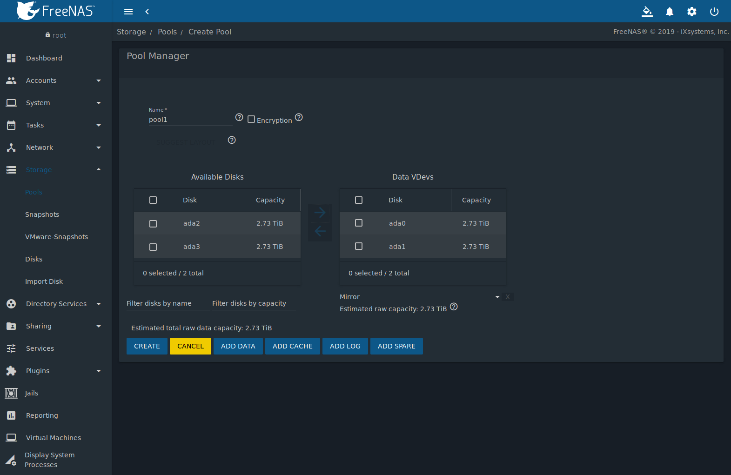Image resolution: width=731 pixels, height=475 pixels.
Task: Click Filter disks by capacity field
Action: (x=254, y=303)
